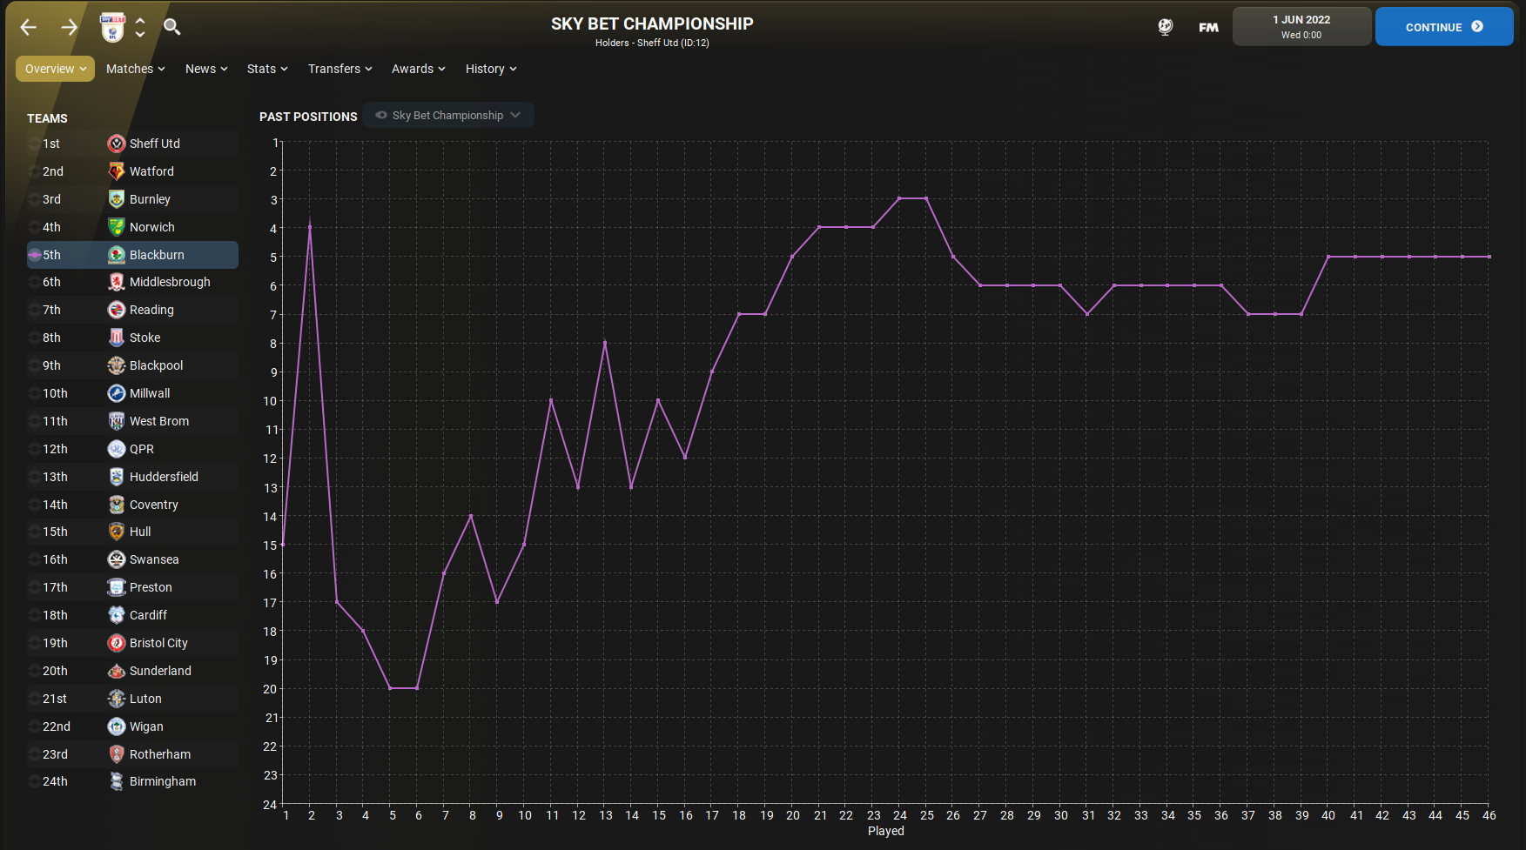Open the world globe icon

point(1166,27)
